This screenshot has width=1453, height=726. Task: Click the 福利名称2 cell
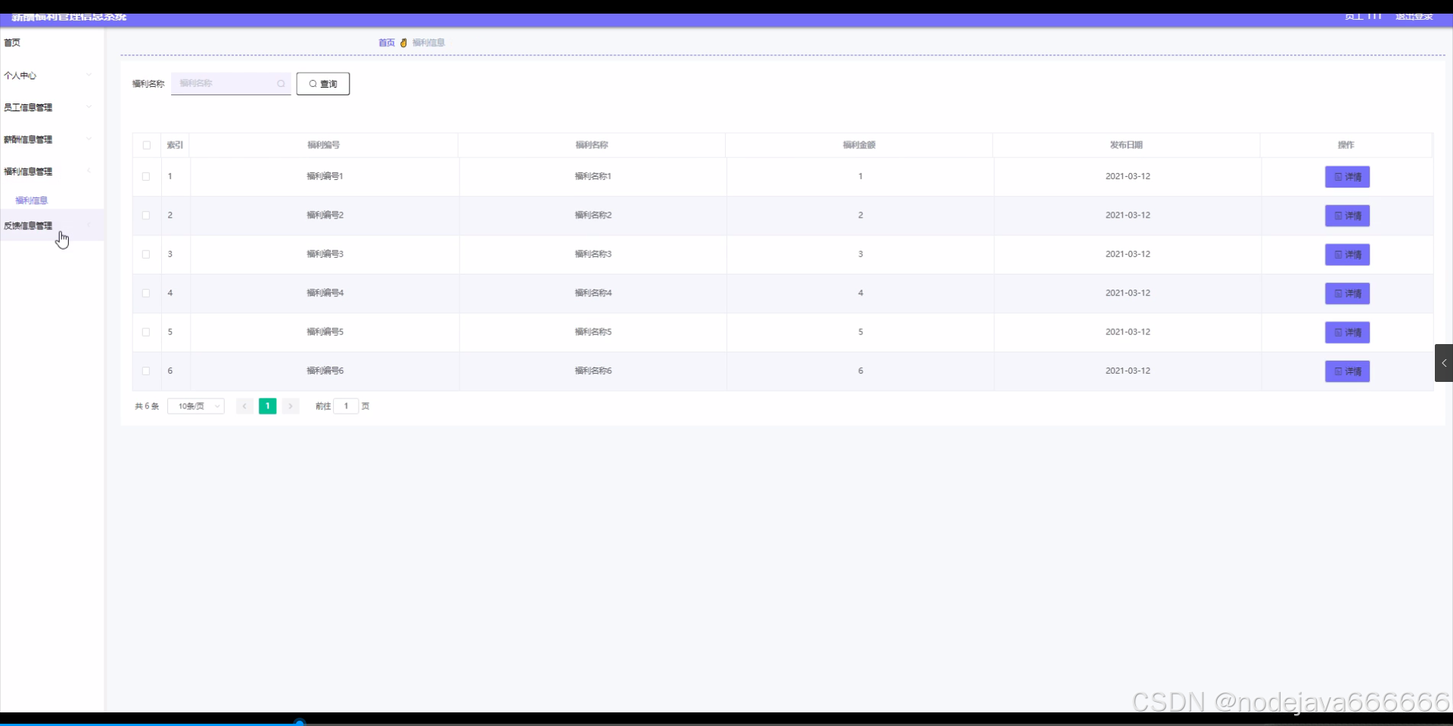tap(593, 216)
